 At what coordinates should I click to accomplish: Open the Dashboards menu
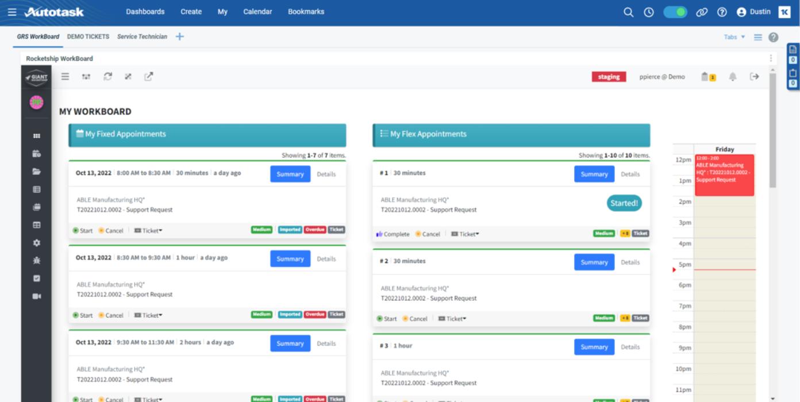[x=145, y=11]
